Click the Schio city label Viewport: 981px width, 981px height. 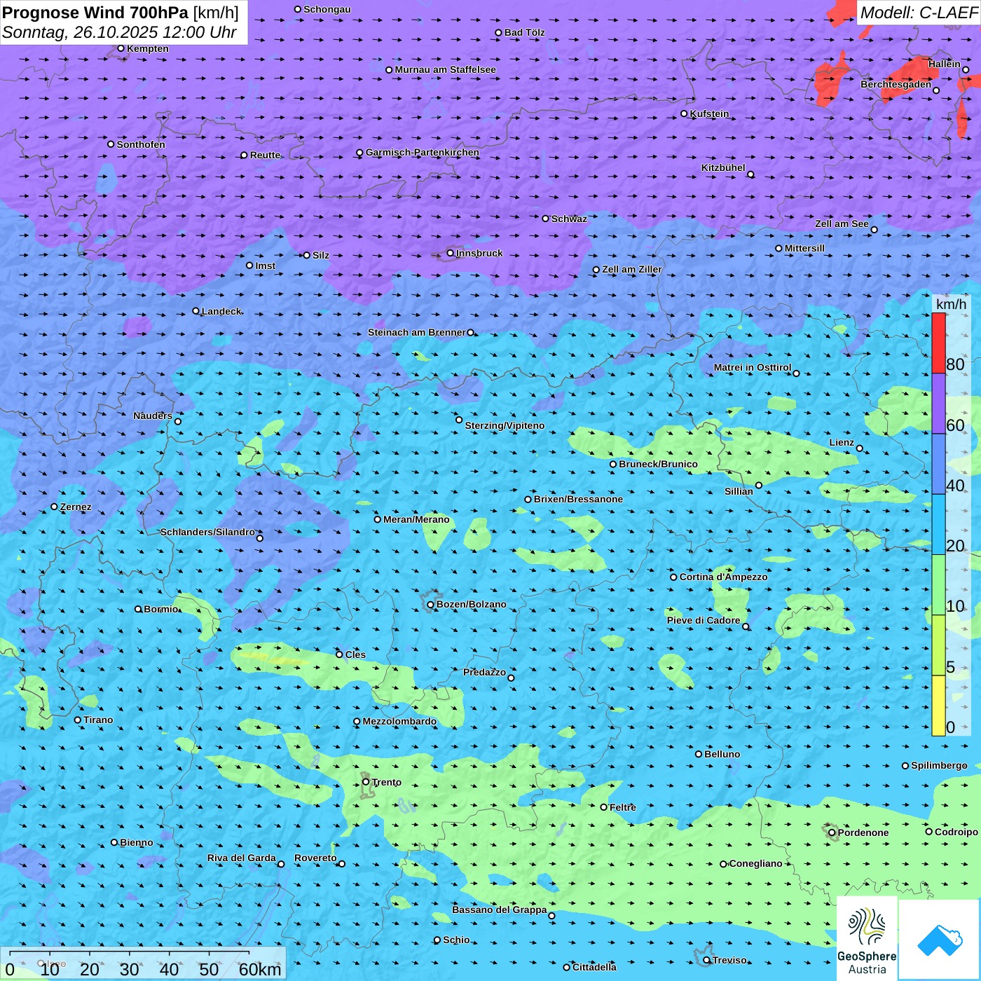tap(456, 940)
